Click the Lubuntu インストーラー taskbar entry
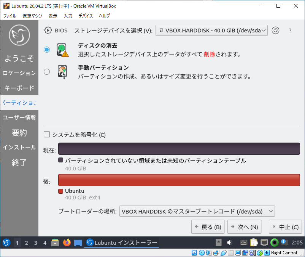The height and width of the screenshot is (257, 305). [122, 243]
